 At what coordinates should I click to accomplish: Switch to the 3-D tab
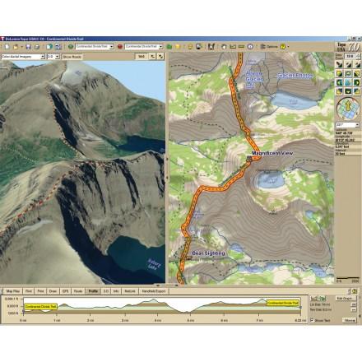tap(106, 291)
